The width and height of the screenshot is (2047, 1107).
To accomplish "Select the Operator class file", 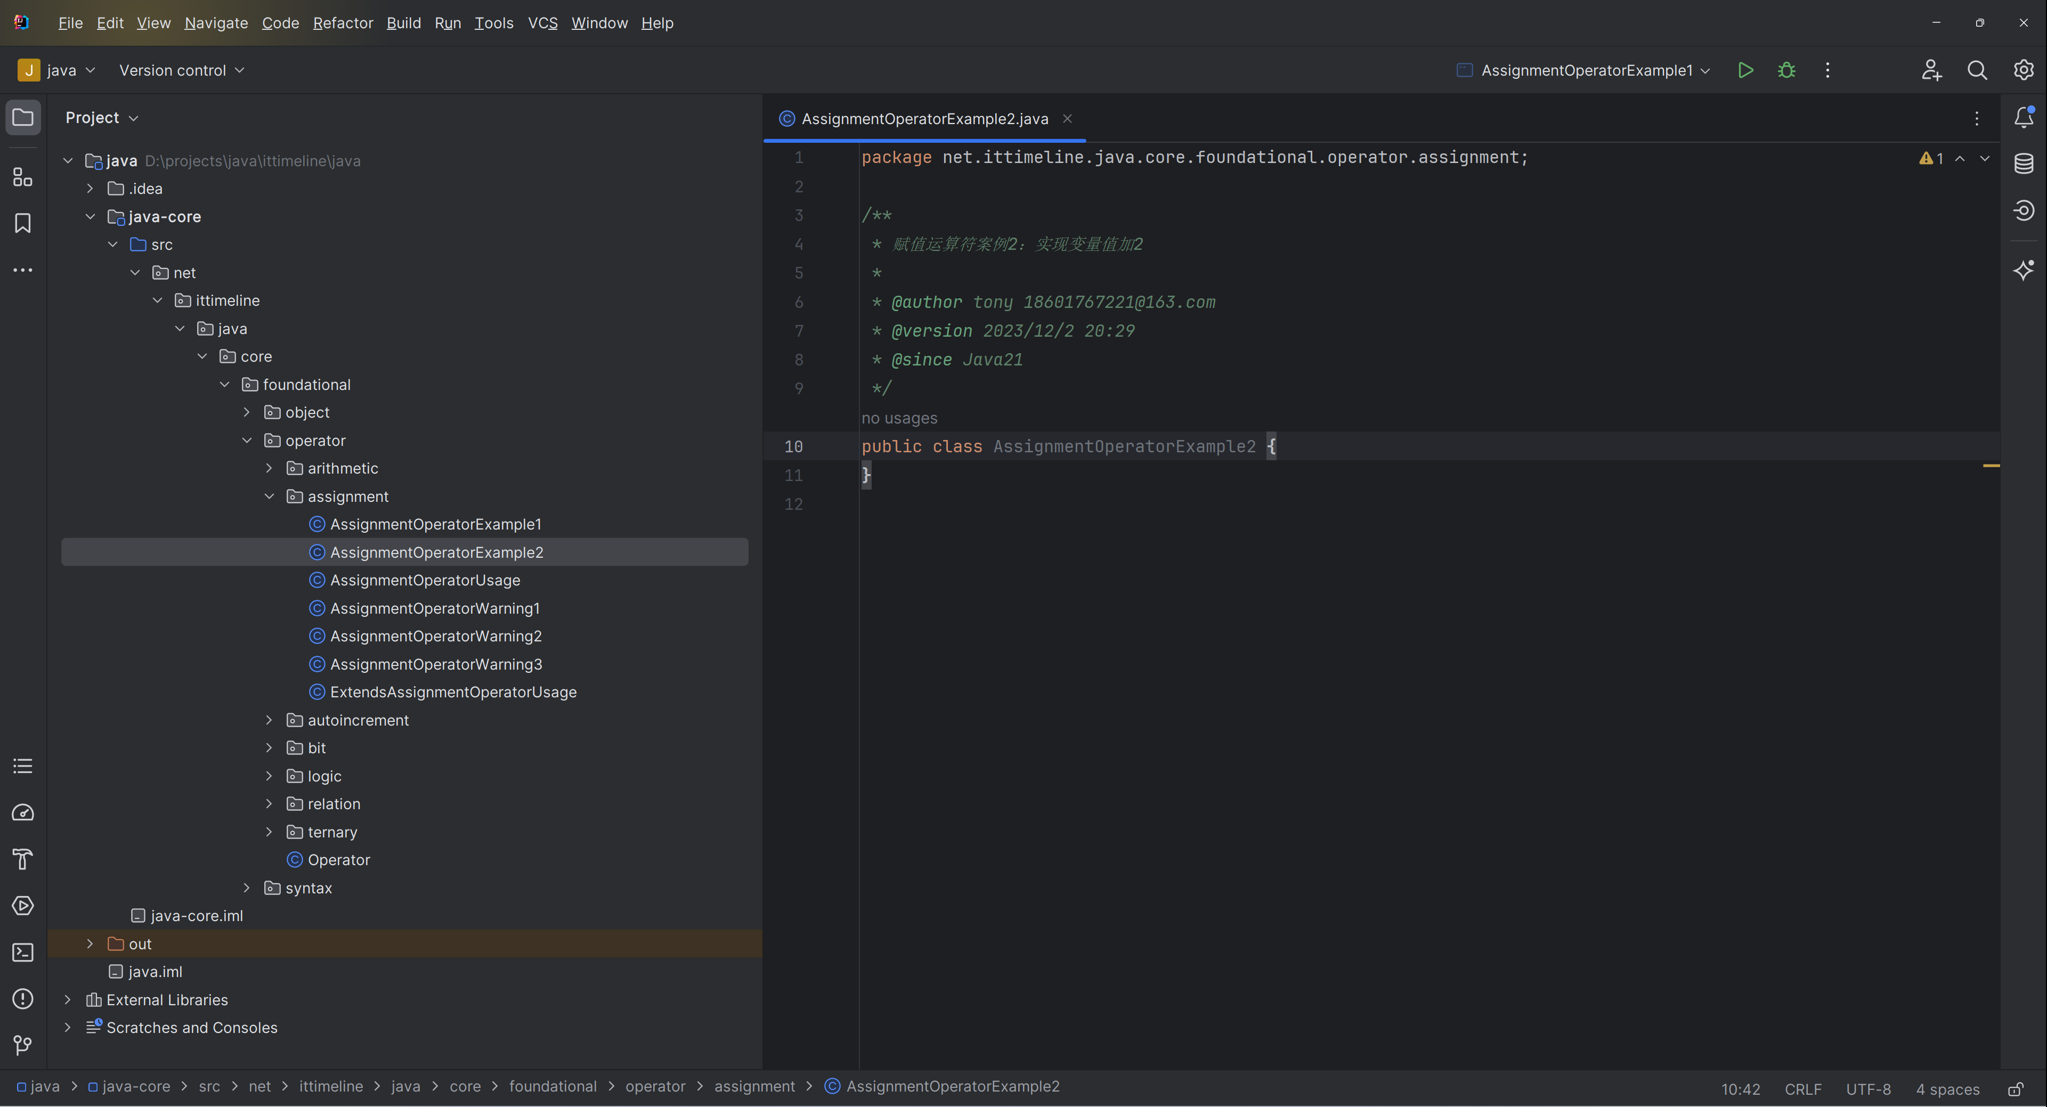I will (x=338, y=860).
